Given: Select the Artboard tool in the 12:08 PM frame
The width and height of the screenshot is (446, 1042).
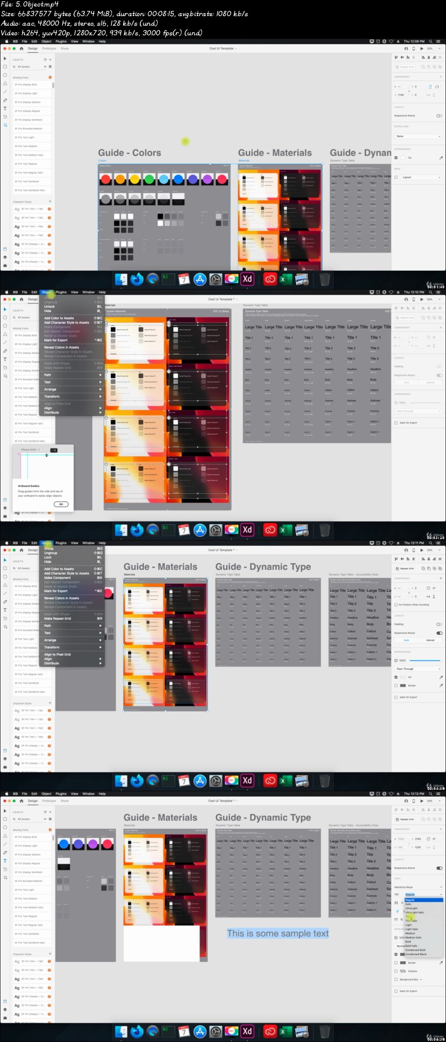Looking at the screenshot, I should tap(5, 117).
